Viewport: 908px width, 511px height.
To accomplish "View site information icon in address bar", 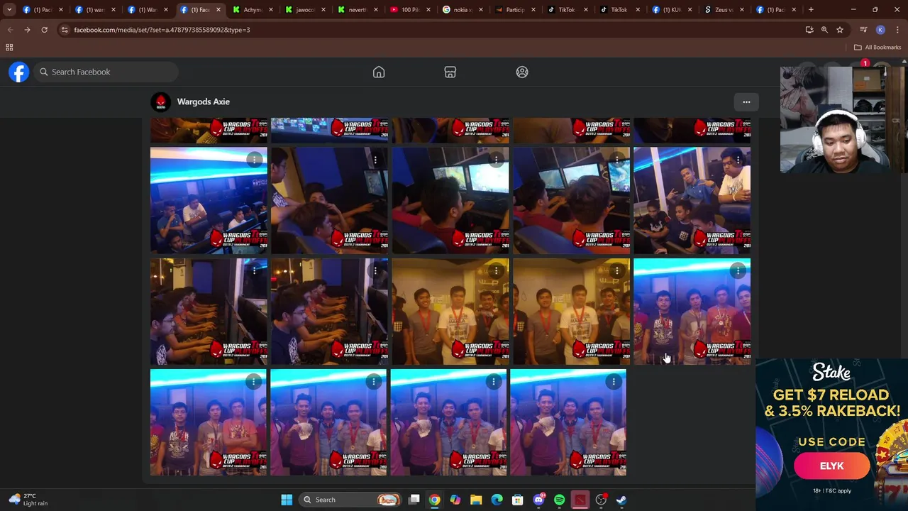I will point(65,30).
